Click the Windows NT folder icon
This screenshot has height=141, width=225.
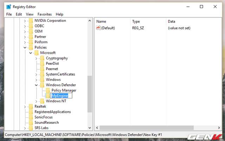(x=42, y=101)
